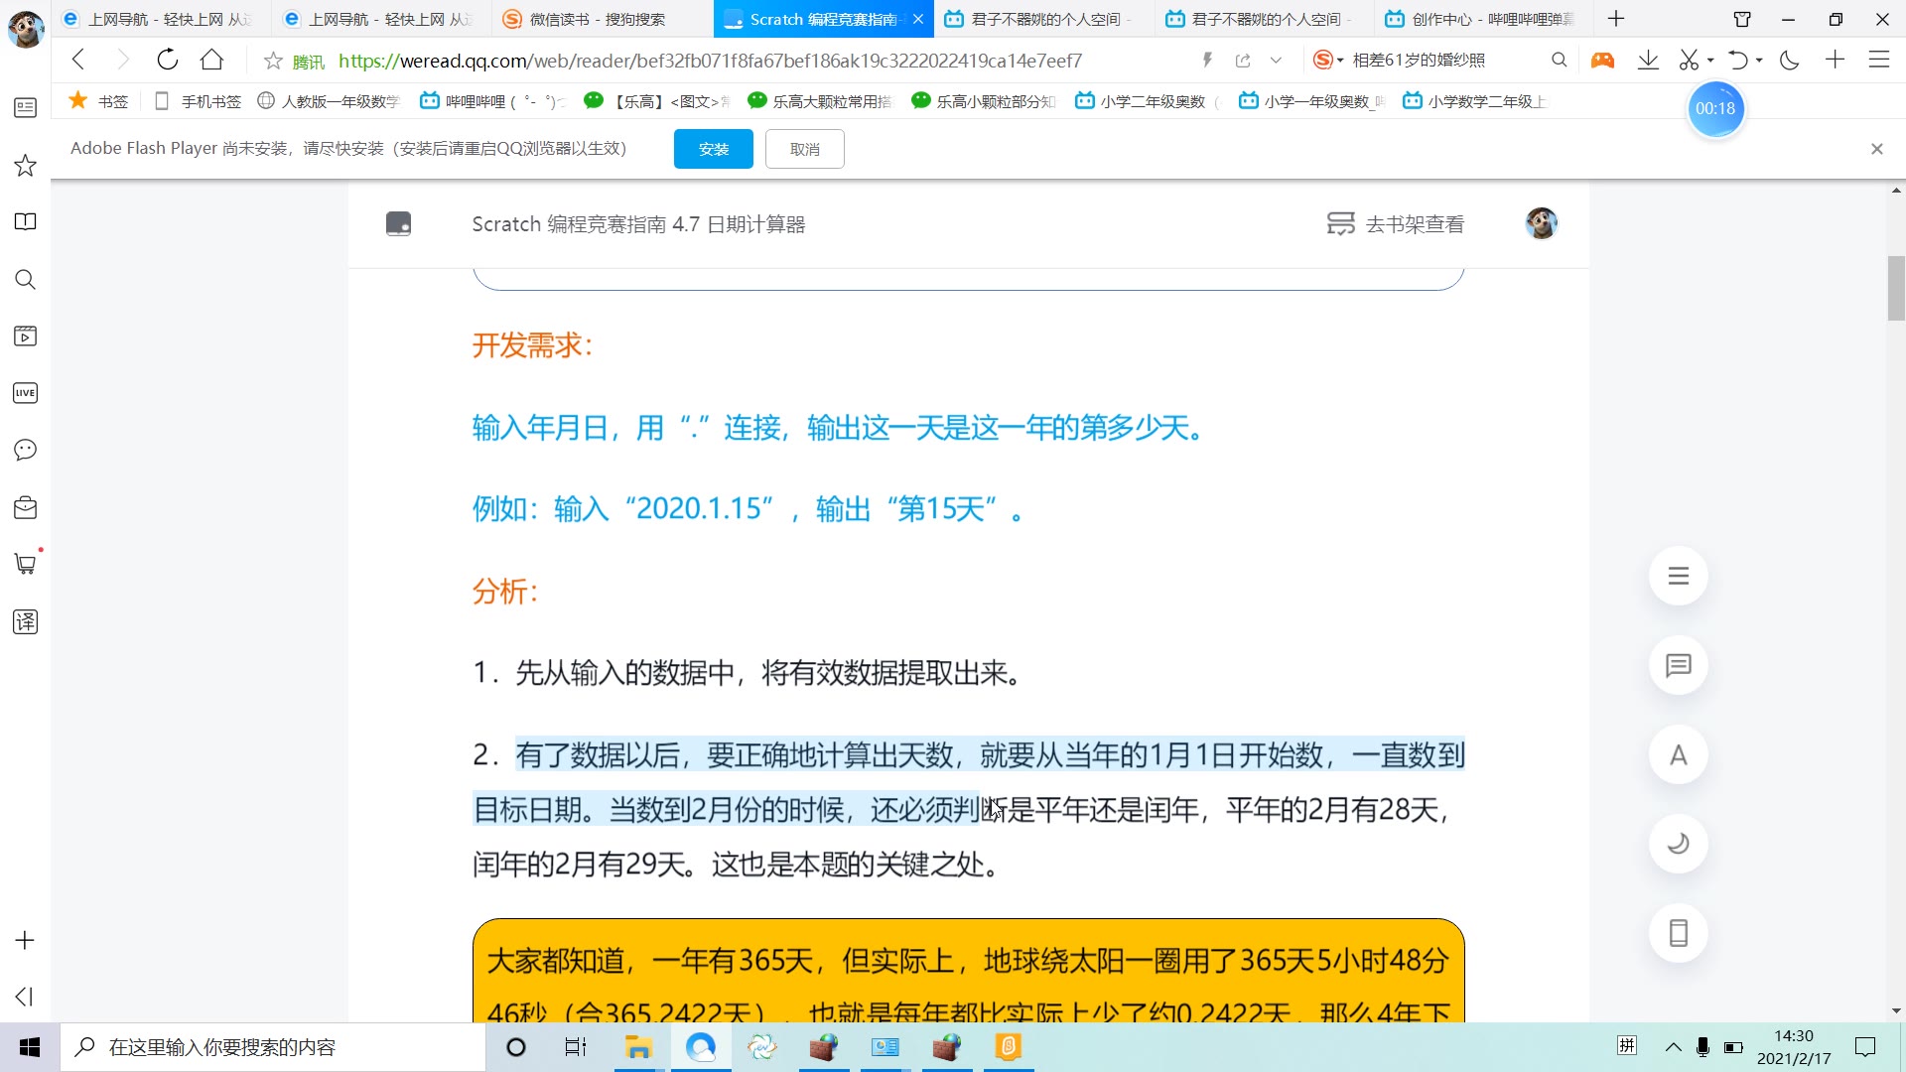Take a screenshot with the scissors icon
This screenshot has width=1906, height=1072.
(x=1689, y=60)
